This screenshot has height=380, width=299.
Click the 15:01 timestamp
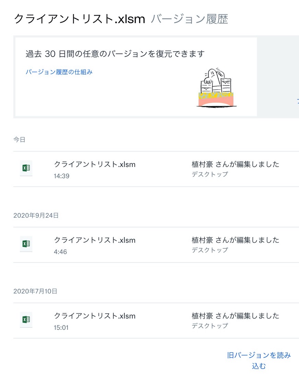pyautogui.click(x=61, y=328)
